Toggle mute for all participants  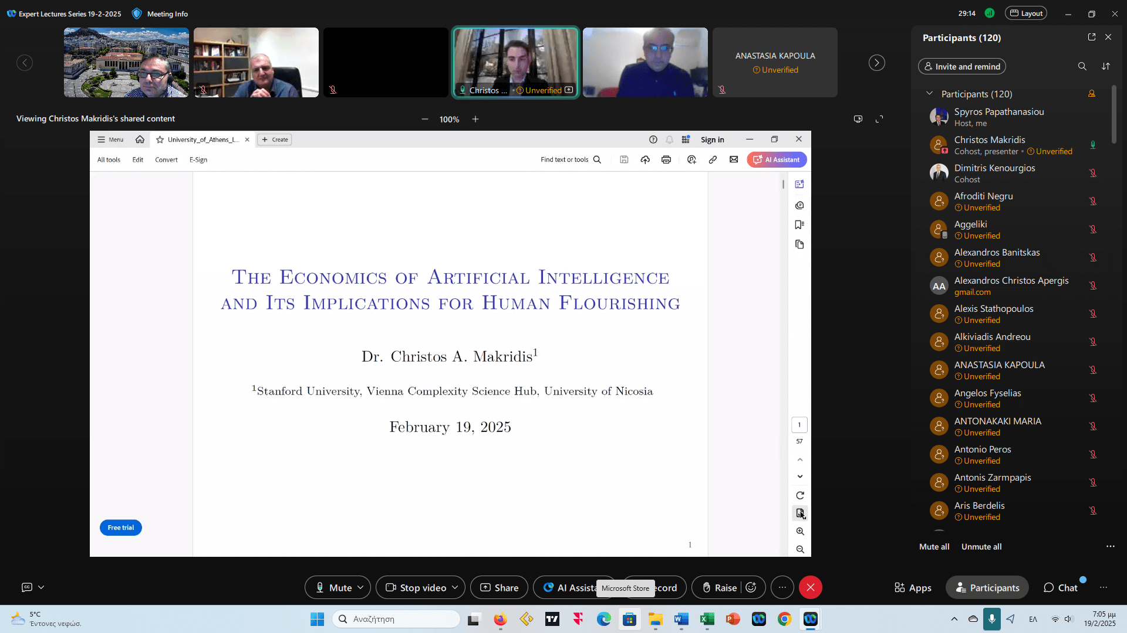[x=934, y=546]
